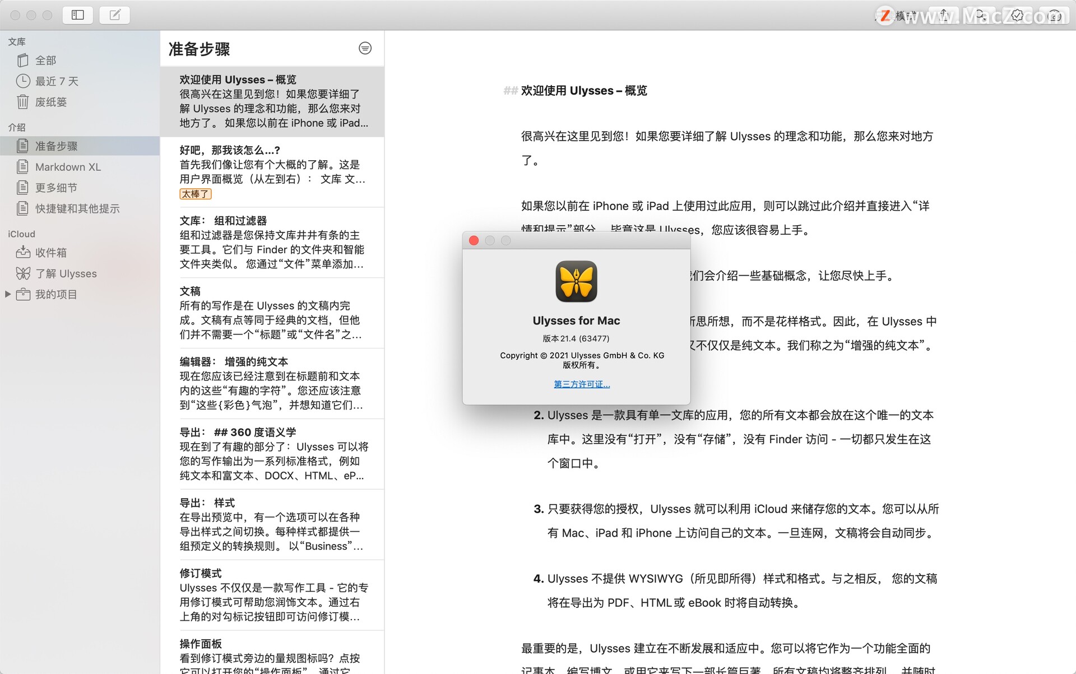Click Ulysses for Mac title in dialog

point(576,320)
